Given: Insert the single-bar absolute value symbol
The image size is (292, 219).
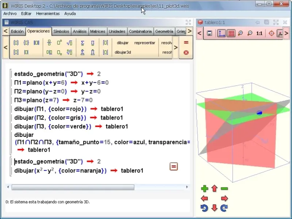Looking at the screenshot, I should tap(26, 52).
